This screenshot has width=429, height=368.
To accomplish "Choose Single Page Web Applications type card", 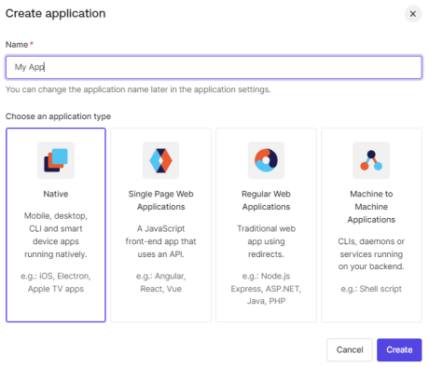I will pyautogui.click(x=160, y=225).
